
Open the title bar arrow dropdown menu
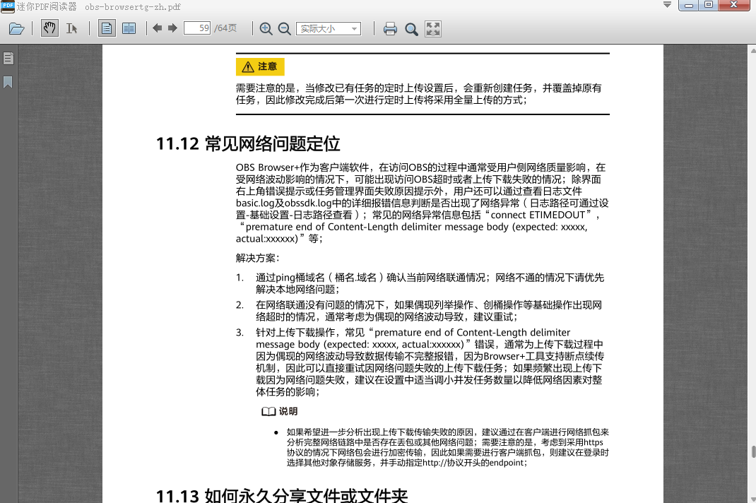coord(666,6)
